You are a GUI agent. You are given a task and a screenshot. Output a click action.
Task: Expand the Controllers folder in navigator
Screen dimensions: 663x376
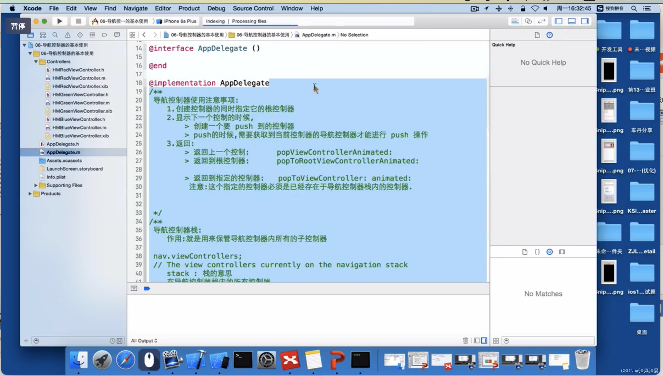pos(36,61)
